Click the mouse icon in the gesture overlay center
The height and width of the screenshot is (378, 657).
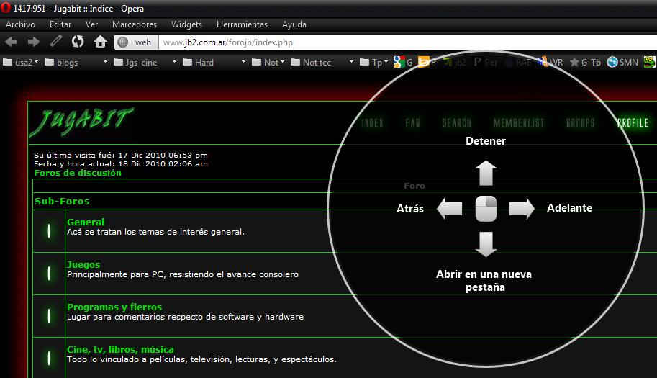(x=486, y=208)
